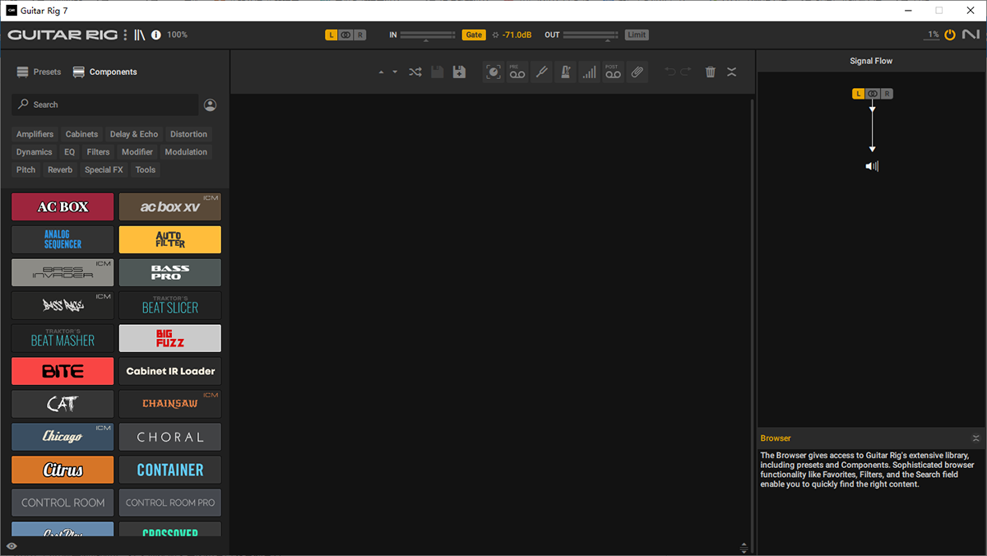This screenshot has height=556, width=987.
Task: Toggle the orange power button
Action: pos(950,35)
